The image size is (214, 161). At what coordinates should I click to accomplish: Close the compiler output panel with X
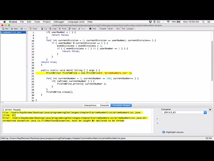click(x=210, y=110)
